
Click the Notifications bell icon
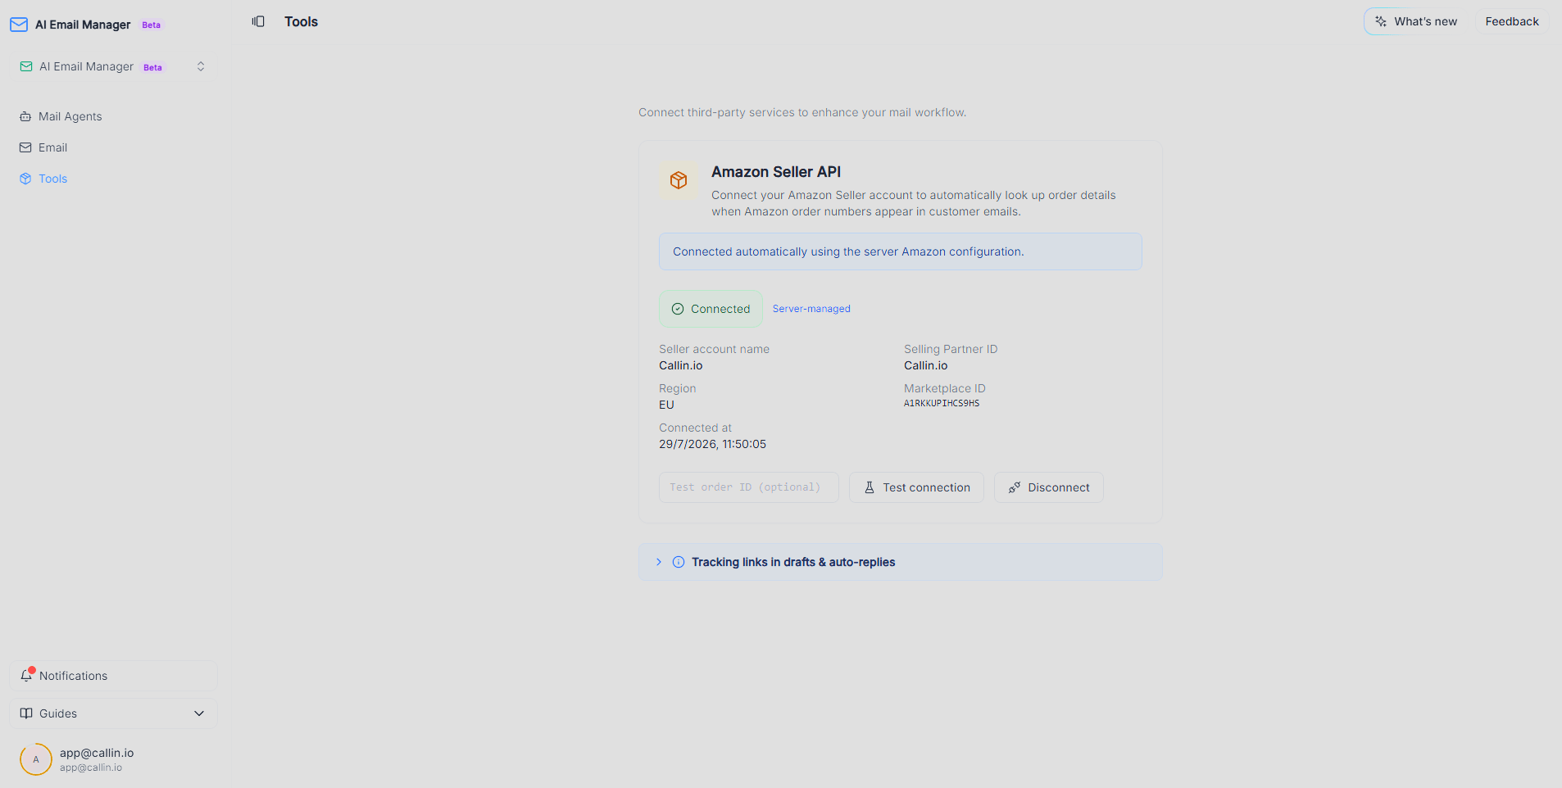pos(26,676)
